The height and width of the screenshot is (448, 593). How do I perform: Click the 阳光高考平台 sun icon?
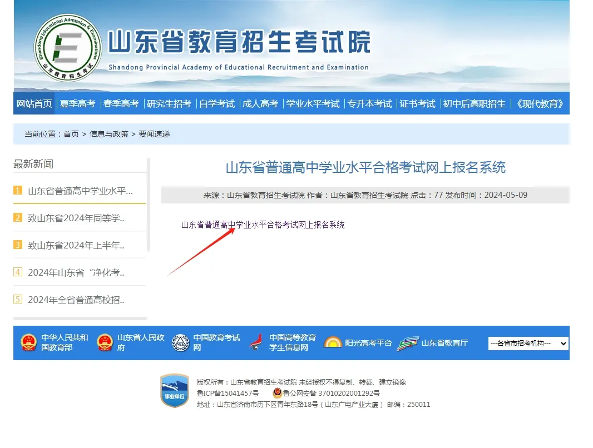[333, 342]
